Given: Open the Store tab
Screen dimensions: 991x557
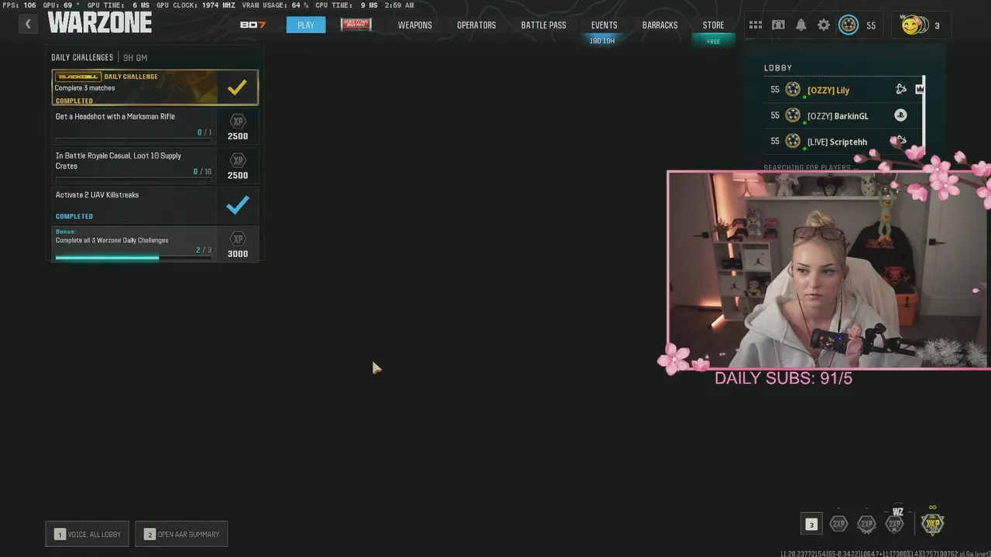Looking at the screenshot, I should (x=713, y=25).
